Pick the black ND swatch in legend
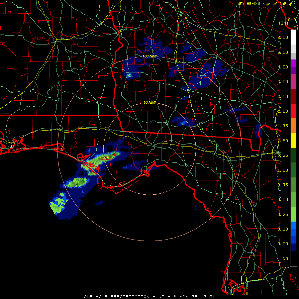The height and width of the screenshot is (299, 299). 293,258
